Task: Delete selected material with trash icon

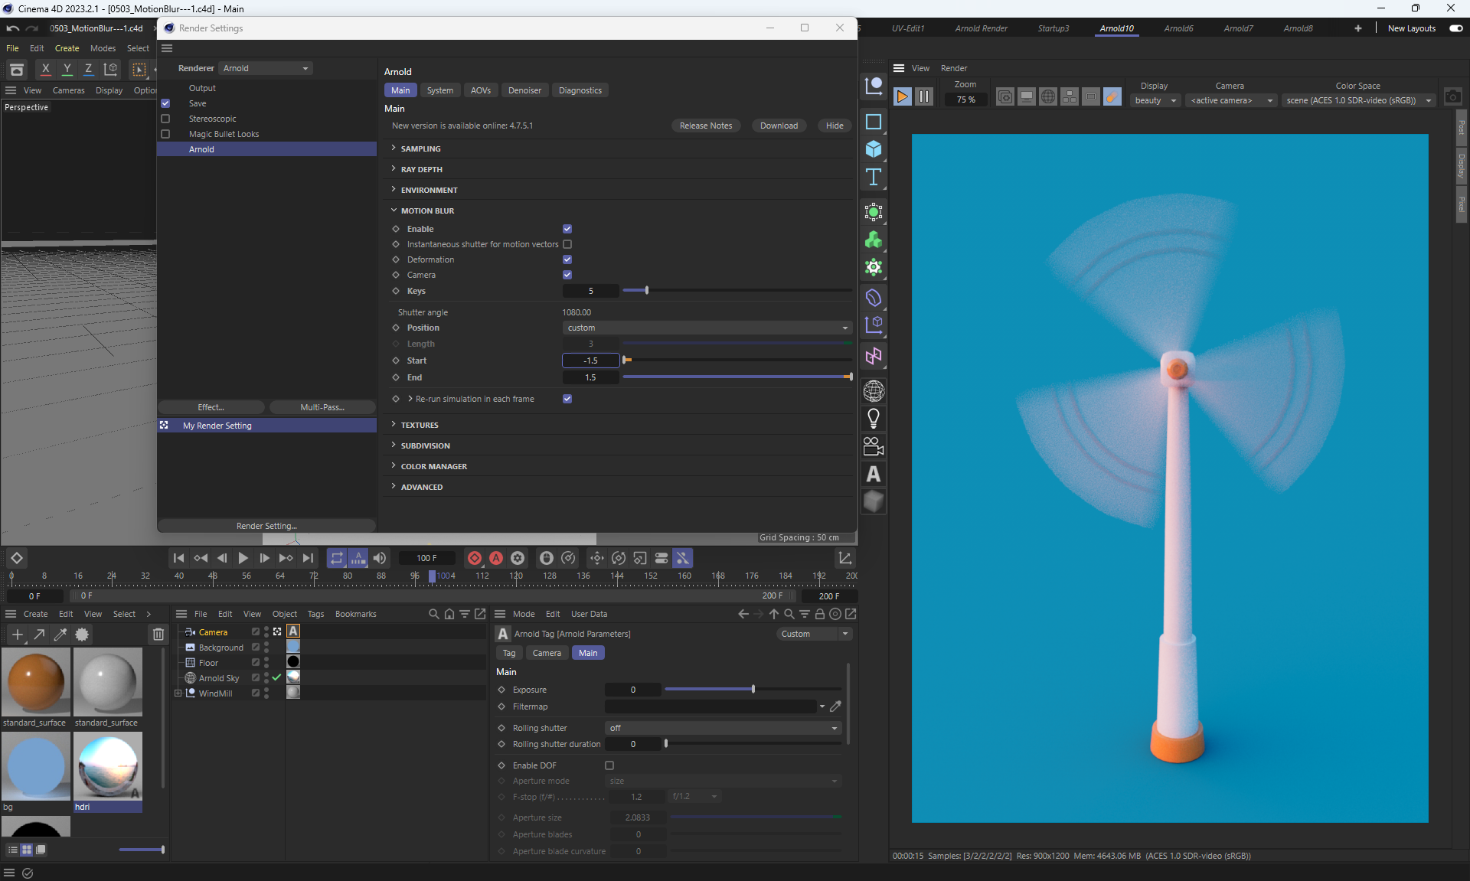Action: (158, 634)
